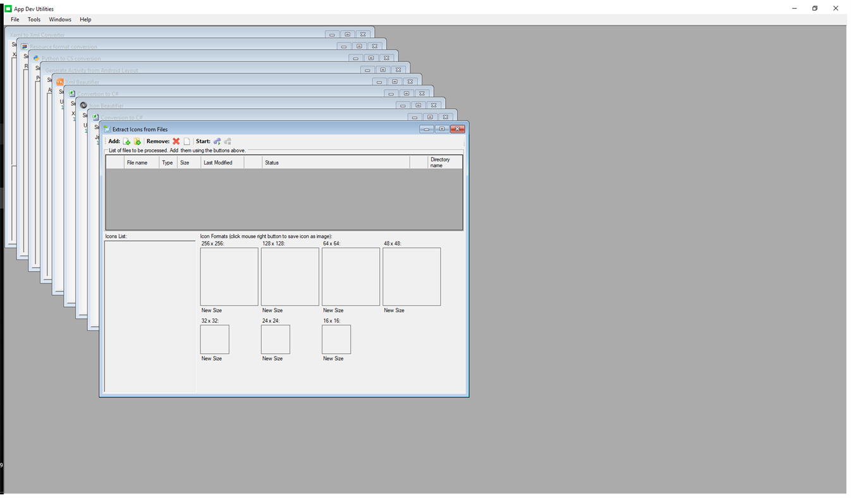Screen dimensions: 851x498
Task: Maximize the Python to CS conversion window
Action: coord(371,58)
